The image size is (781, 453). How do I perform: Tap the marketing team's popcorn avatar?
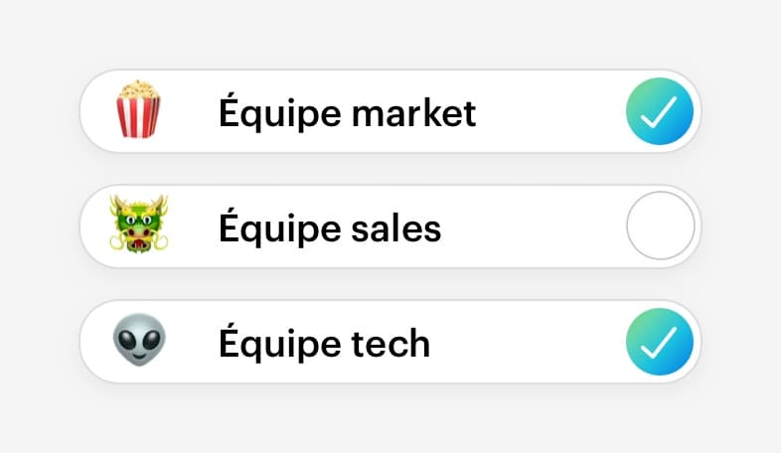coord(138,109)
